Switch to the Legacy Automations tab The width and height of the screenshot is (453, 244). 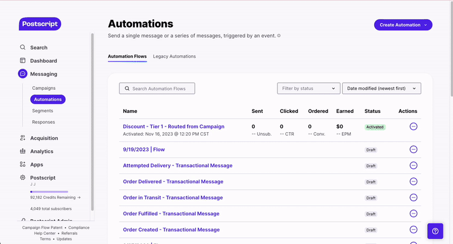coord(174,56)
